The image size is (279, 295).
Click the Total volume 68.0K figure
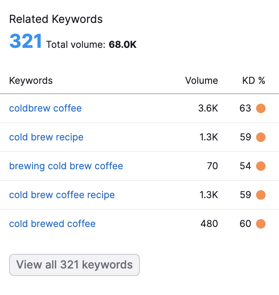[123, 45]
